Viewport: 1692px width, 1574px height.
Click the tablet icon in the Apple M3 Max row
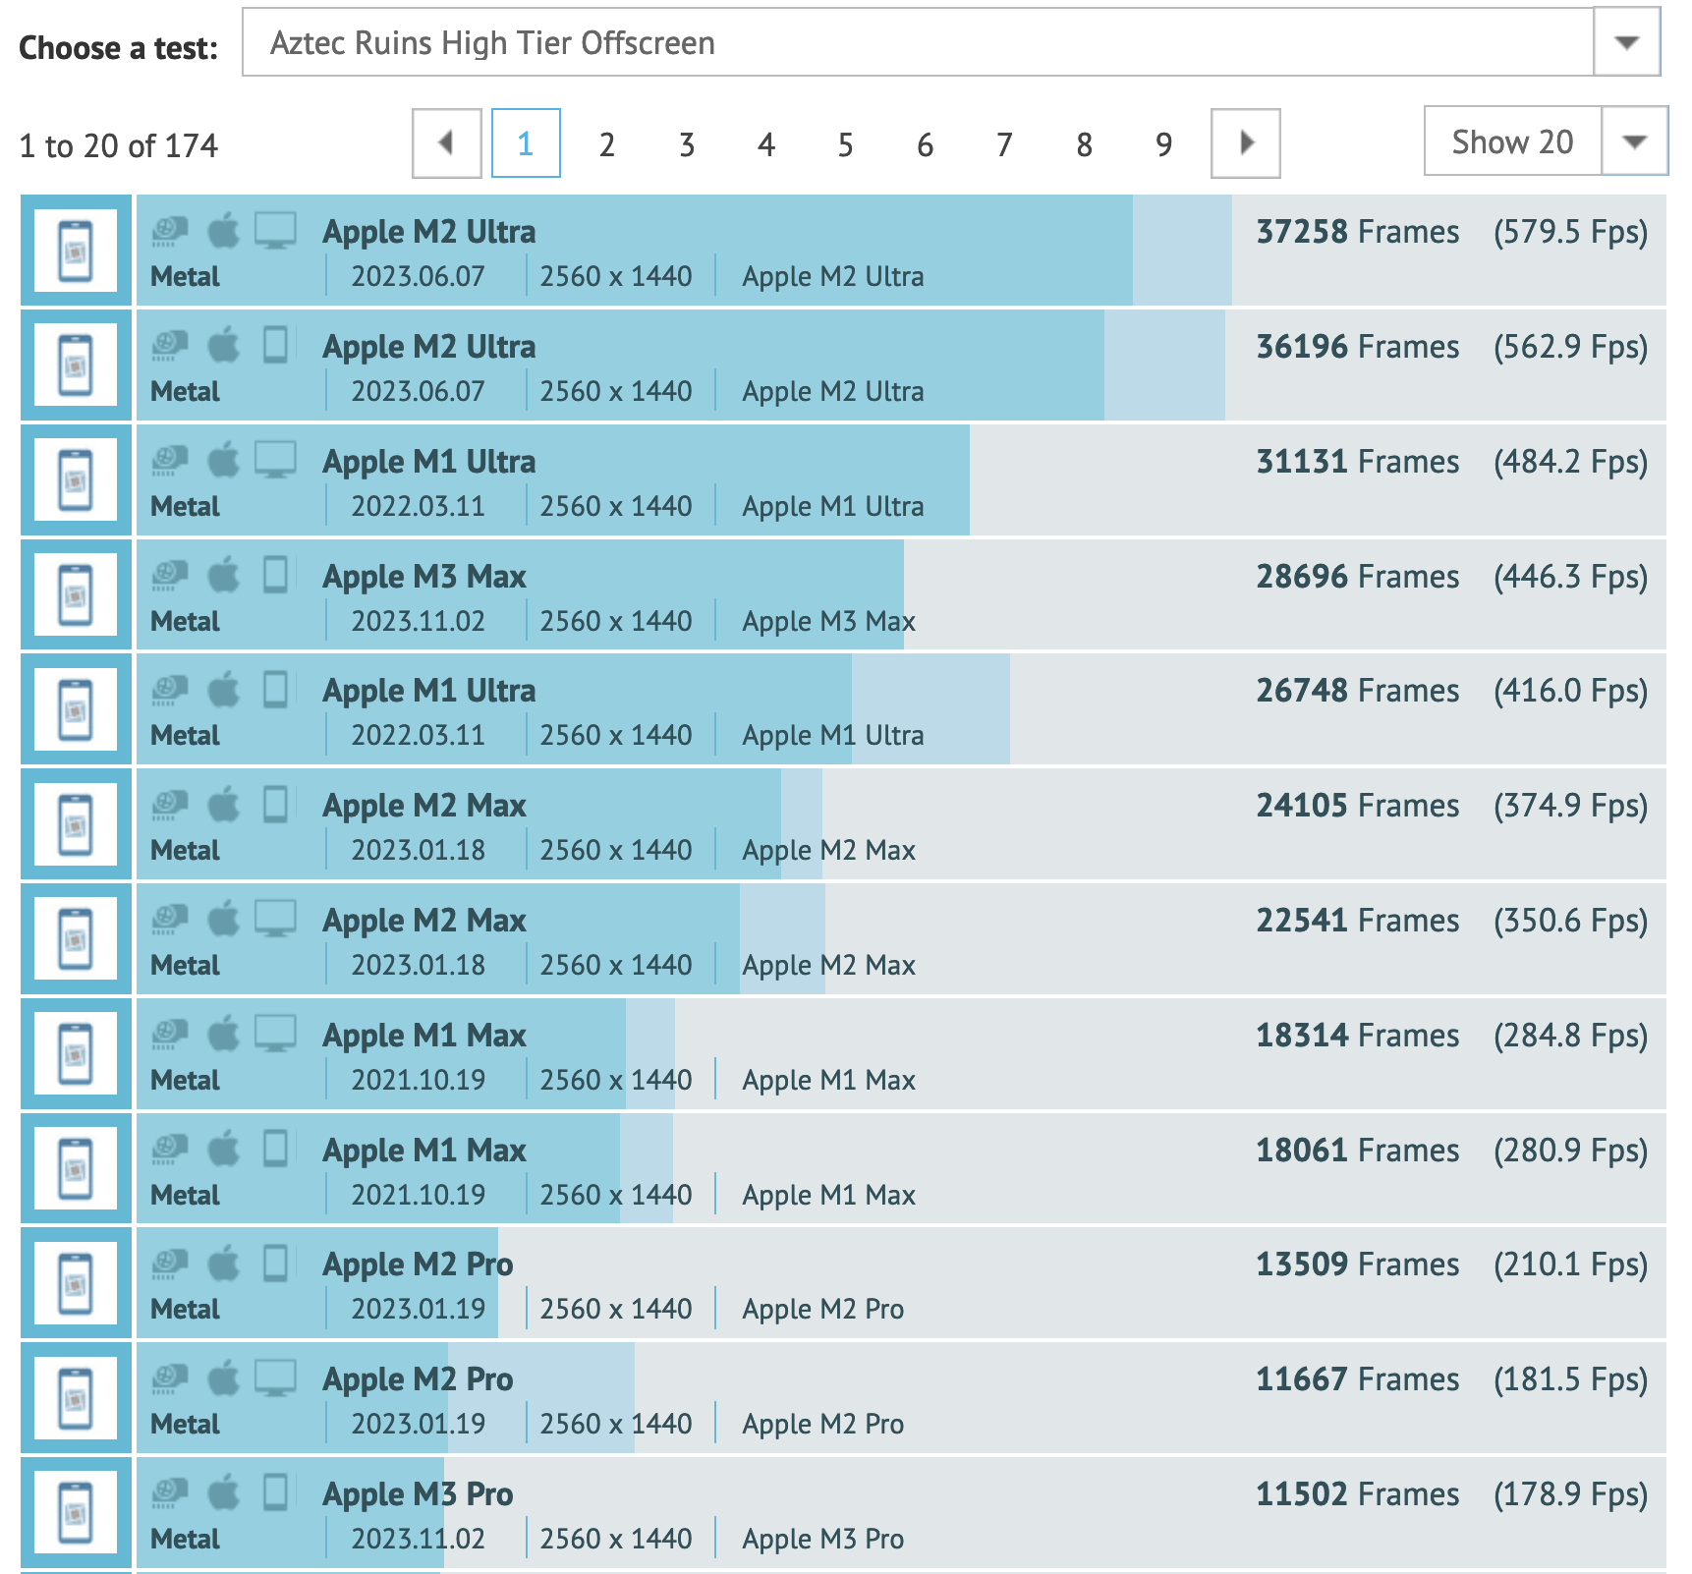tap(275, 575)
